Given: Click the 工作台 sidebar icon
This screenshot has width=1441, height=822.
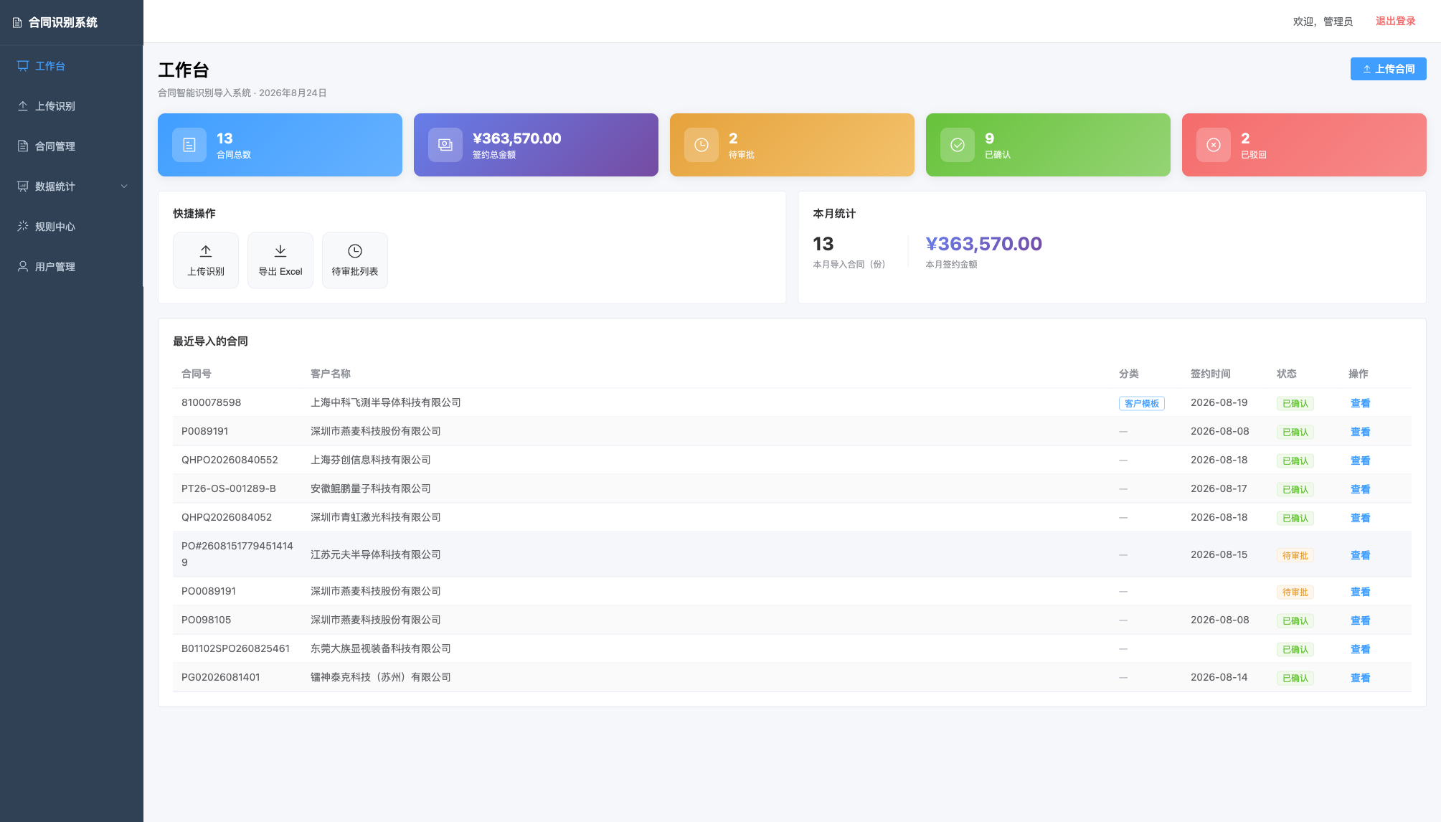Looking at the screenshot, I should point(23,66).
